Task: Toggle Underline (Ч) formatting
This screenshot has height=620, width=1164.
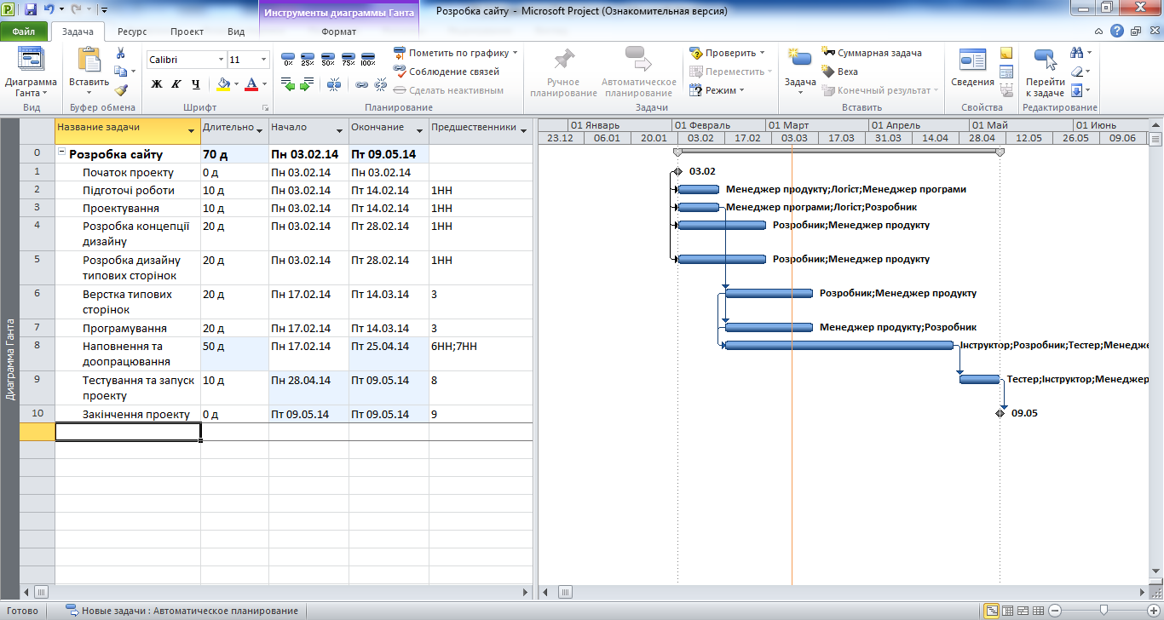Action: click(x=196, y=84)
